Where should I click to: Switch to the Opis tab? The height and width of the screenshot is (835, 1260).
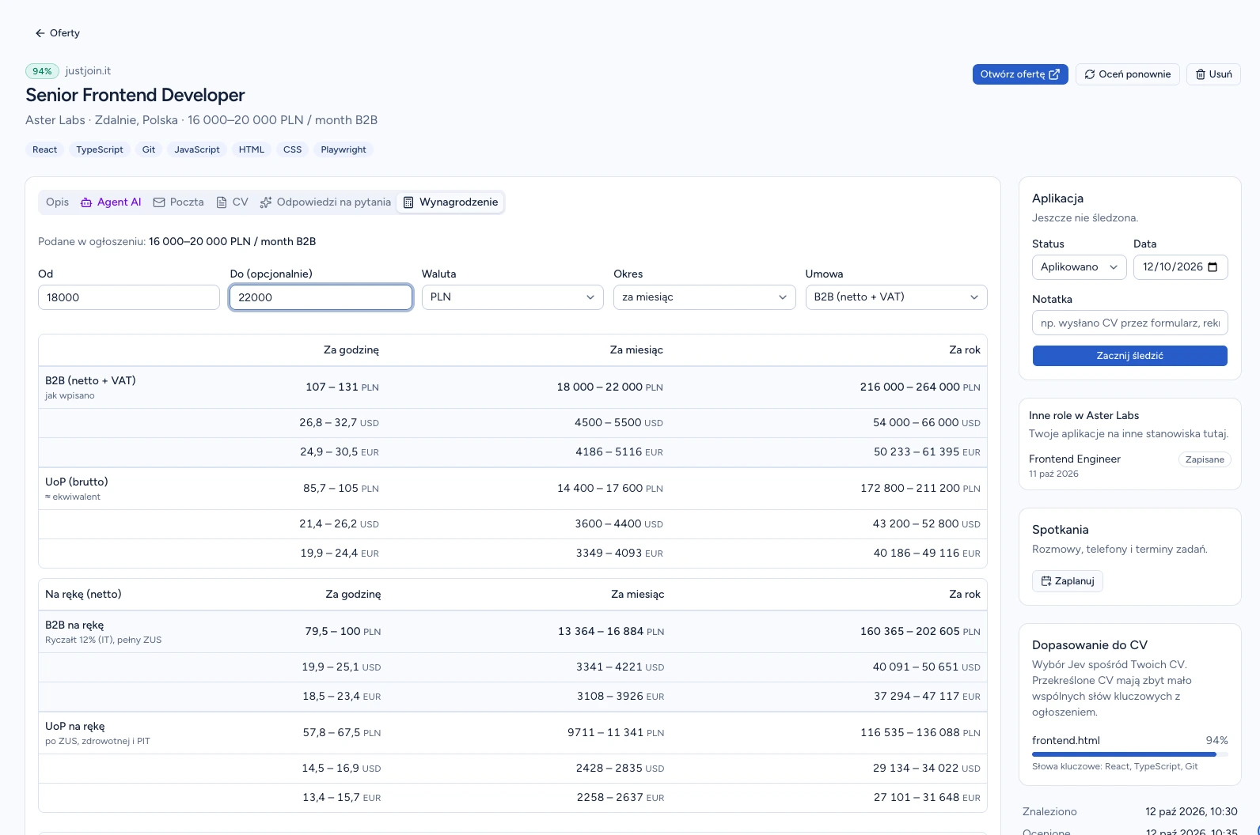click(x=58, y=202)
